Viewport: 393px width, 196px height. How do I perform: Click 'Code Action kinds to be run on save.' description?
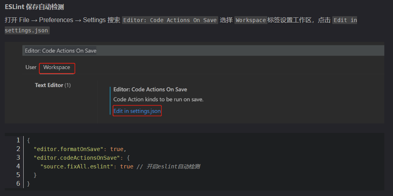pos(158,99)
